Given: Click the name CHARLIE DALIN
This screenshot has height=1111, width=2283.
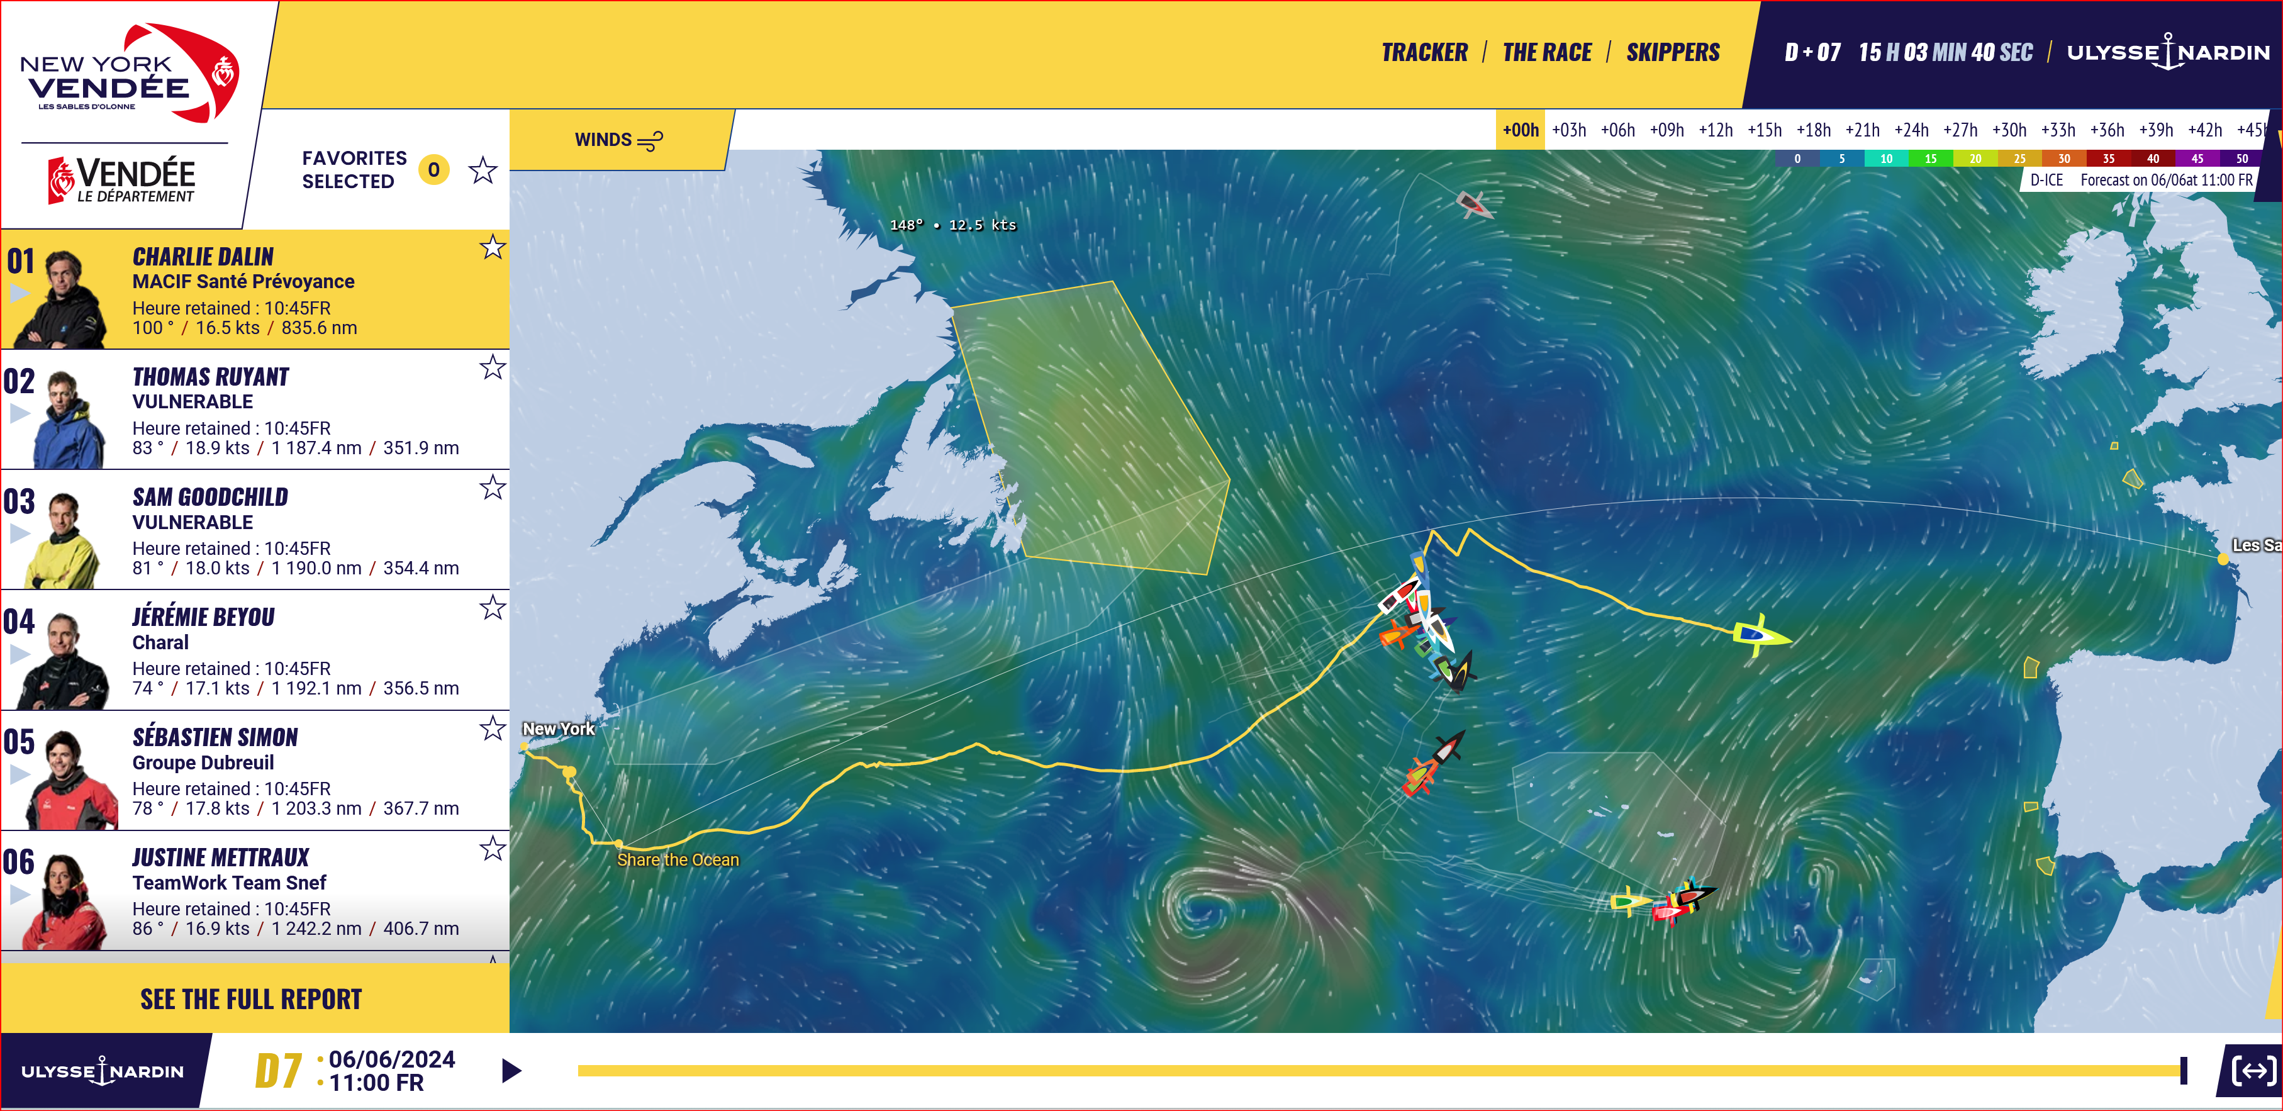Looking at the screenshot, I should point(203,257).
